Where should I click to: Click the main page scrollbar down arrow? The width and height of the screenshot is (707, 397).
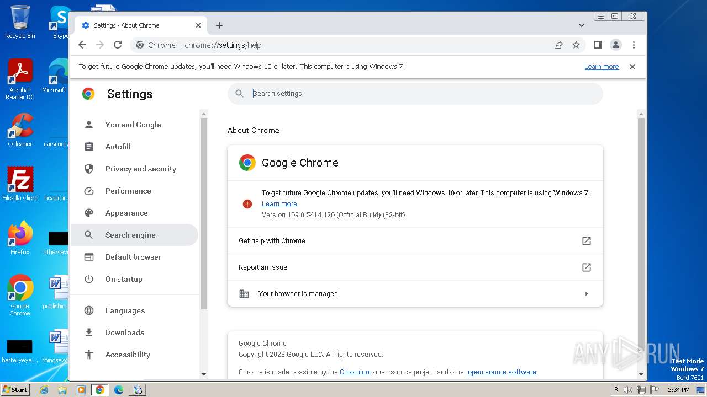(641, 374)
